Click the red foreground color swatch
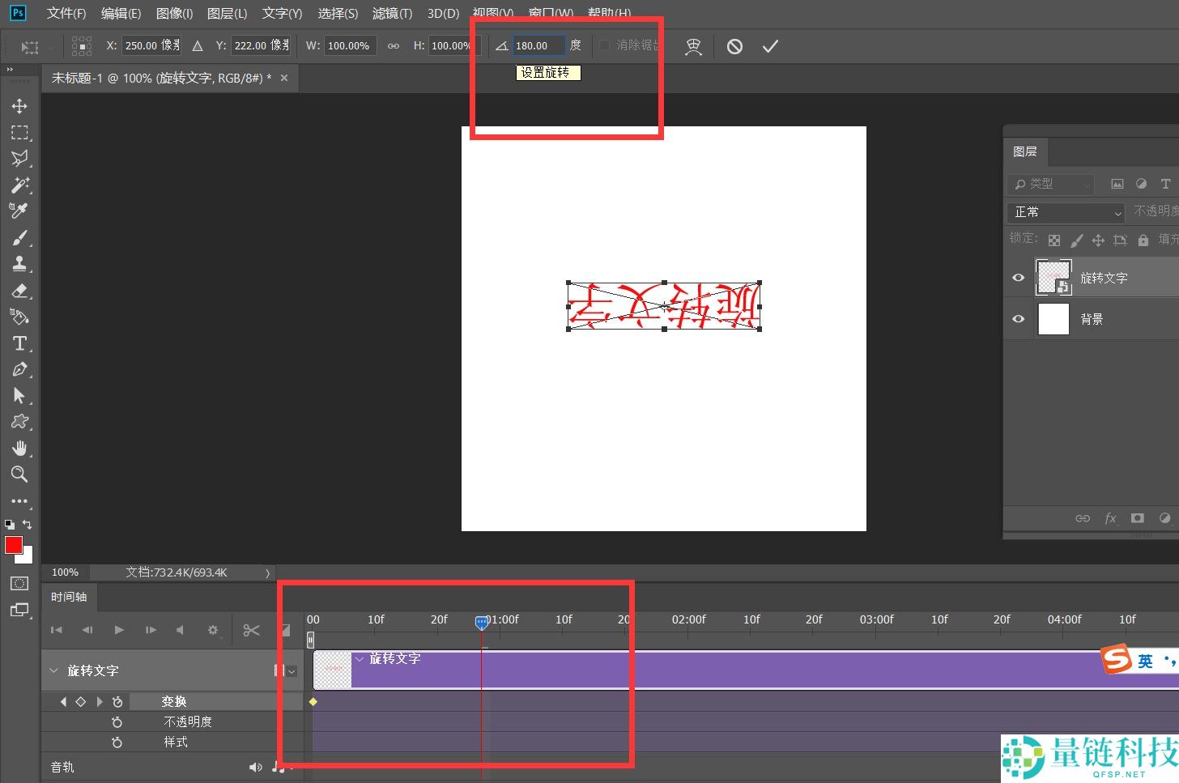Image resolution: width=1179 pixels, height=783 pixels. point(13,545)
